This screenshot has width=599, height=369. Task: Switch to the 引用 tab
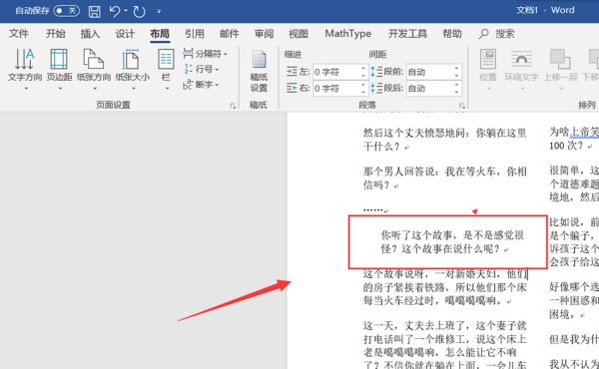195,34
